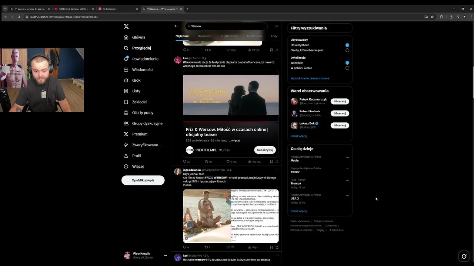This screenshot has height=266, width=474.
Task: Open Oferty pracy jobs
Action: [x=138, y=113]
